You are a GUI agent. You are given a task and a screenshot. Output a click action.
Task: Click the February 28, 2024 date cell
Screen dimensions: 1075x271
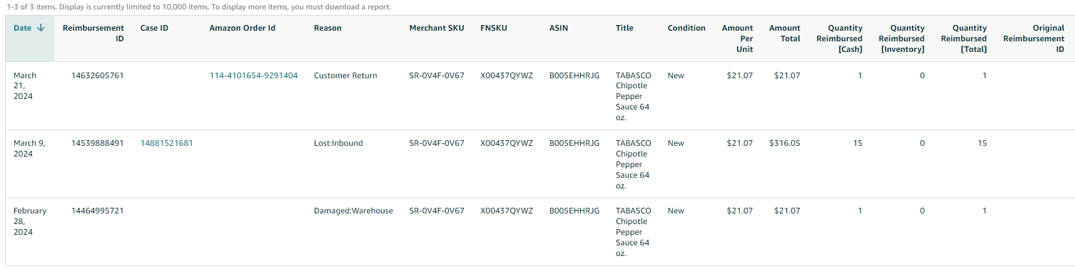click(30, 222)
